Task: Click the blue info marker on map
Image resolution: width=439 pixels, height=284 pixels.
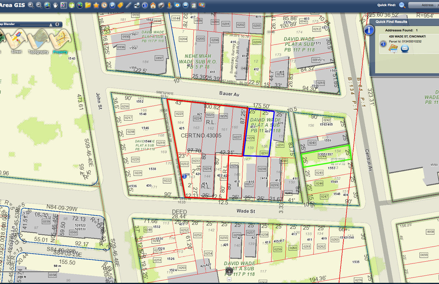Action: coord(184,176)
